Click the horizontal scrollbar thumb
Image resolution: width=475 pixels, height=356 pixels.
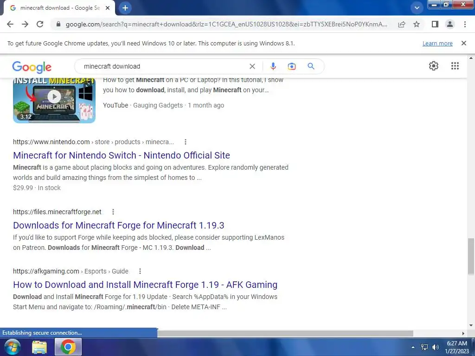coord(285,333)
